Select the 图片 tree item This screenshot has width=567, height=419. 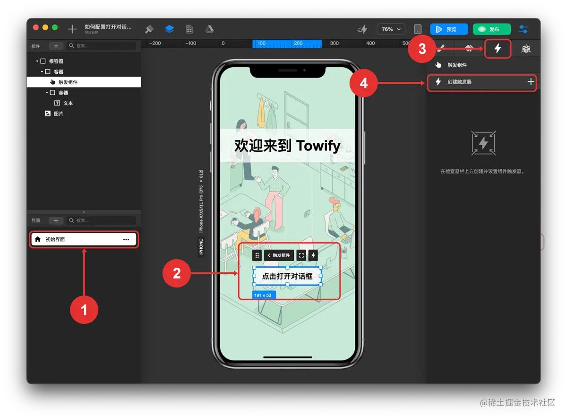pyautogui.click(x=58, y=113)
